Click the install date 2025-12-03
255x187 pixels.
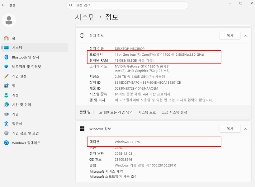(123, 153)
